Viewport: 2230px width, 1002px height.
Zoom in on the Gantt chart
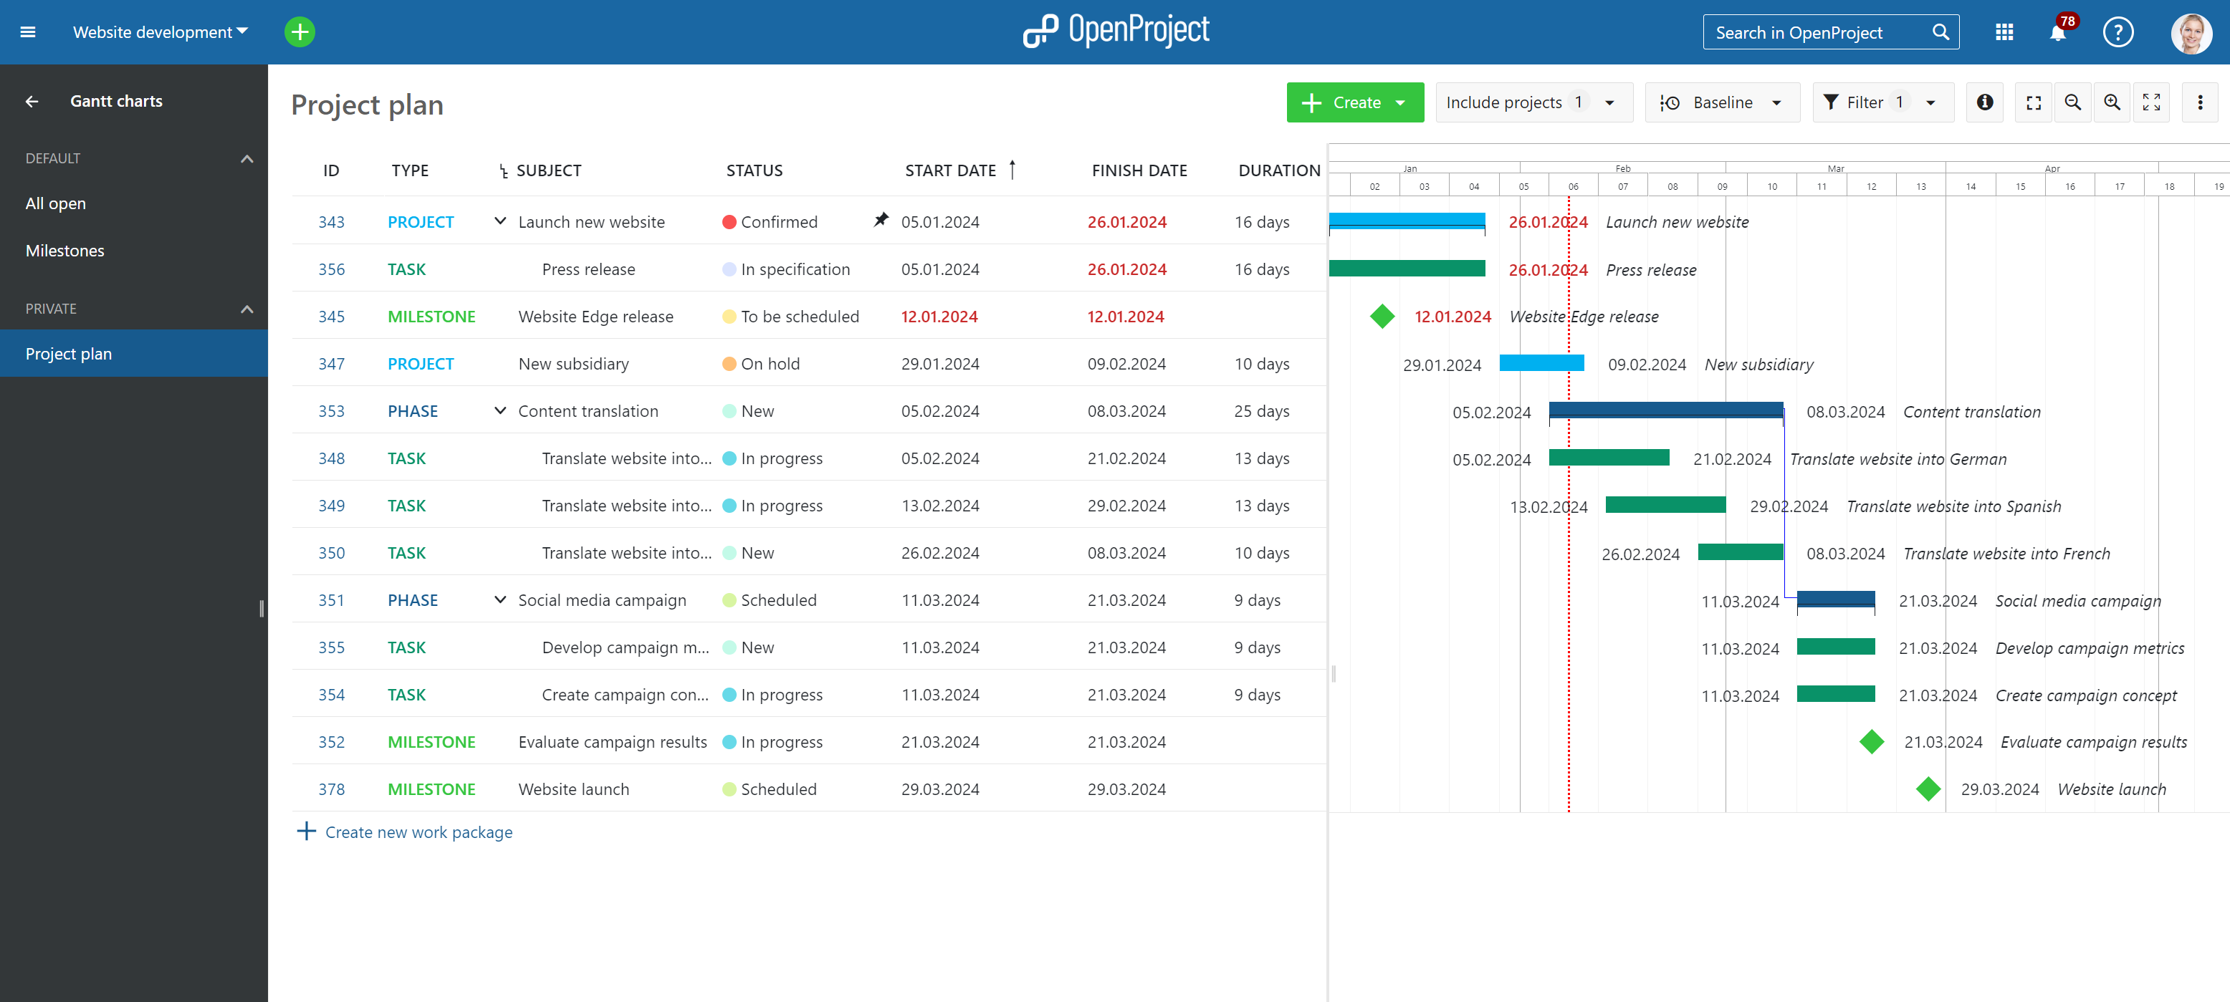tap(2112, 102)
